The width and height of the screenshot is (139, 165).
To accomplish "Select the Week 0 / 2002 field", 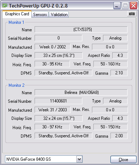I will (x=52, y=47).
